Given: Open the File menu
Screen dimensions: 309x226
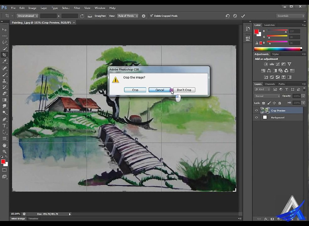Looking at the screenshot, I should 13,8.
